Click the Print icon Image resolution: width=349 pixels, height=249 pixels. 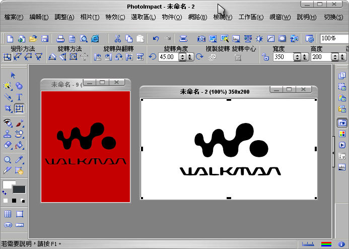[60, 39]
